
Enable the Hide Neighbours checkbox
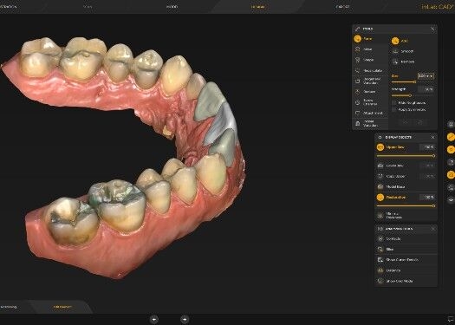(394, 103)
